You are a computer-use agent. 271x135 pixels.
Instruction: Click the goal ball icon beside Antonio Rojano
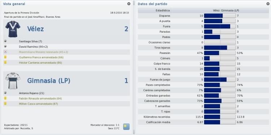pyautogui.click(x=5, y=93)
